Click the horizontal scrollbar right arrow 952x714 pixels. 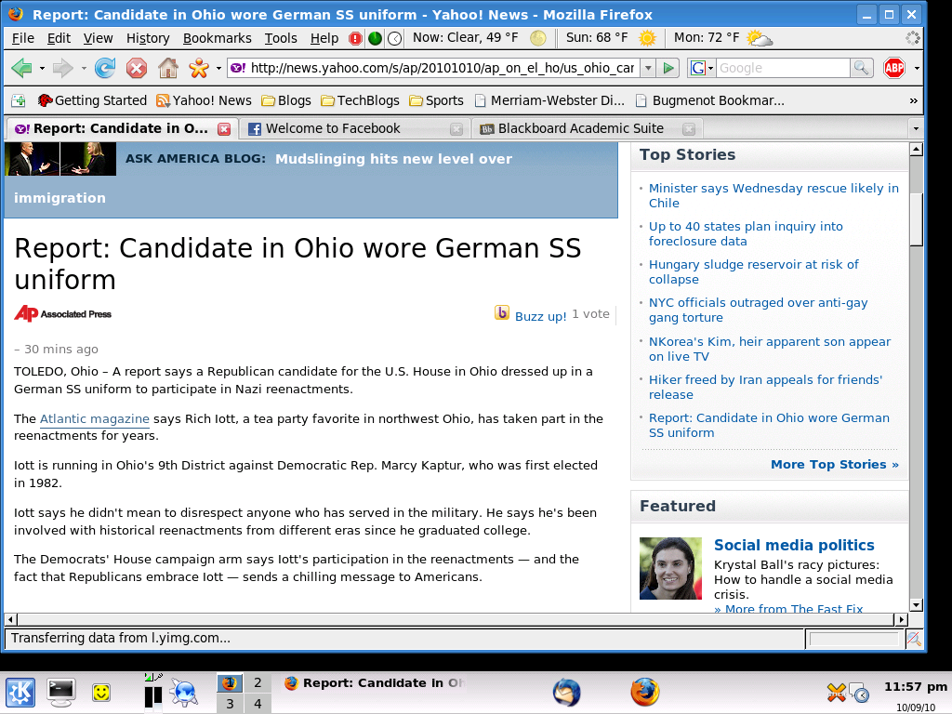coord(901,619)
